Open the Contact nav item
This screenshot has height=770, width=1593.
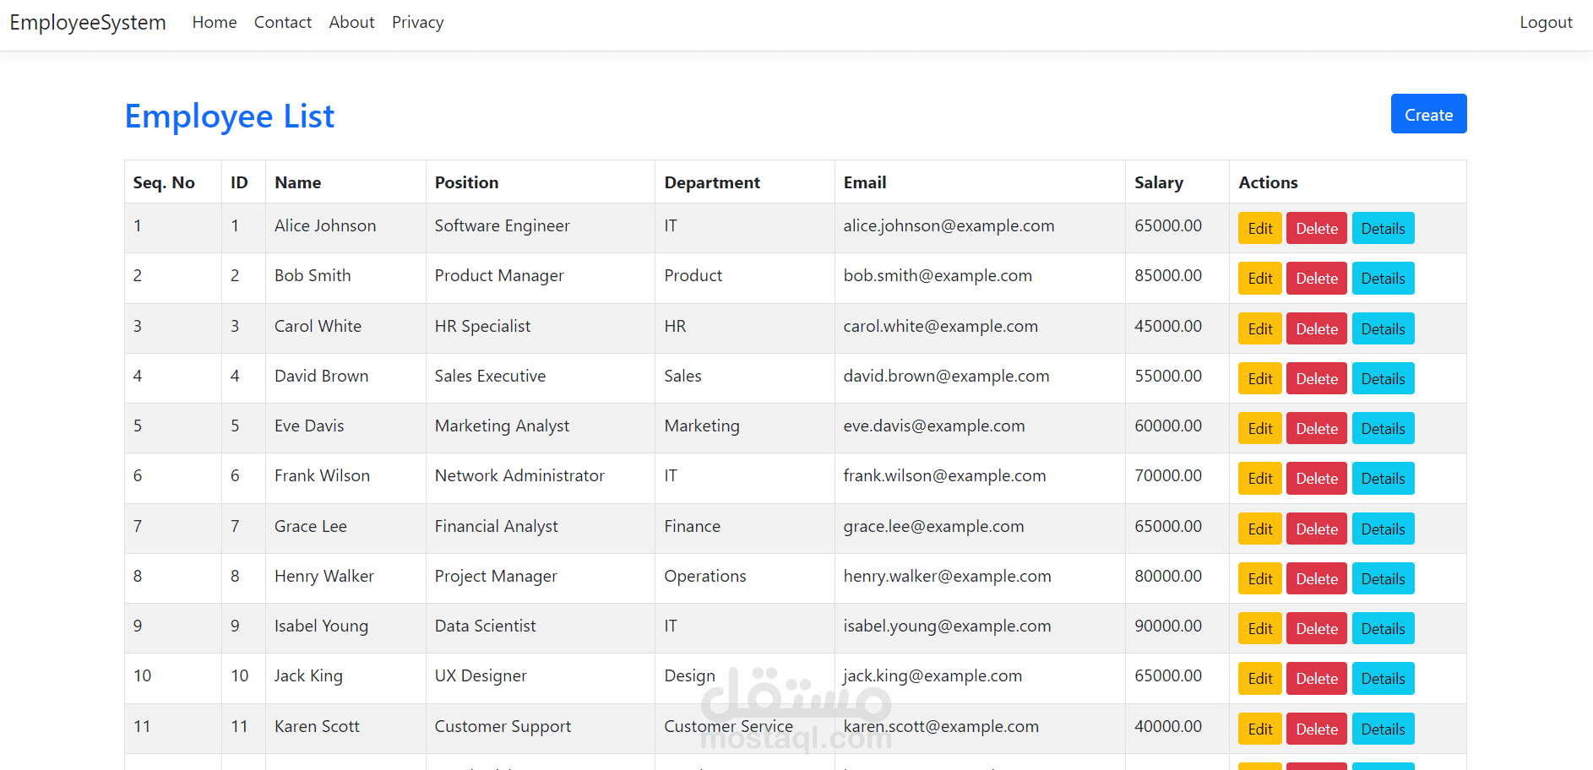point(283,23)
